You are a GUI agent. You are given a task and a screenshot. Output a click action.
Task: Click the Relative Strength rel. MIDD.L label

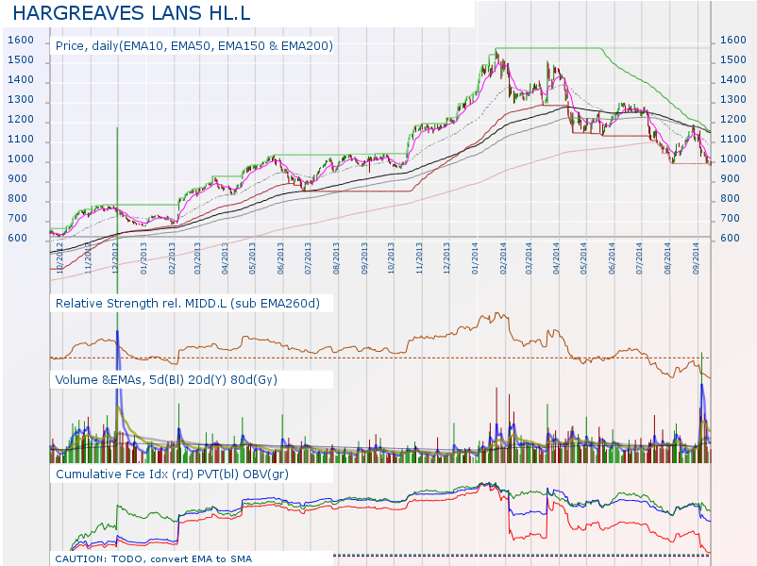(188, 303)
